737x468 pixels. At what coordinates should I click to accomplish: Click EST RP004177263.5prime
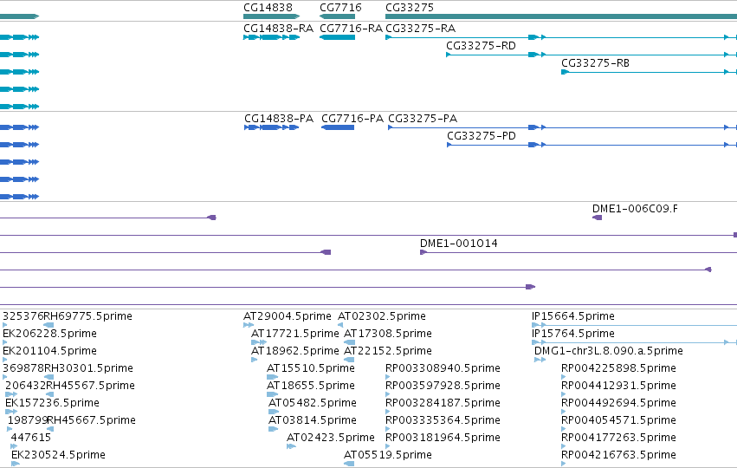point(618,438)
